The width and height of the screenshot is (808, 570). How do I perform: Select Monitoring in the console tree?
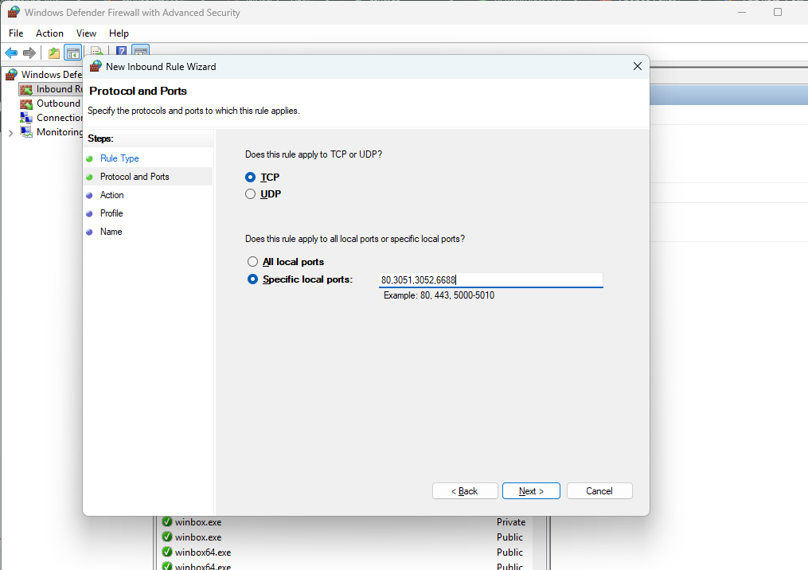coord(59,132)
